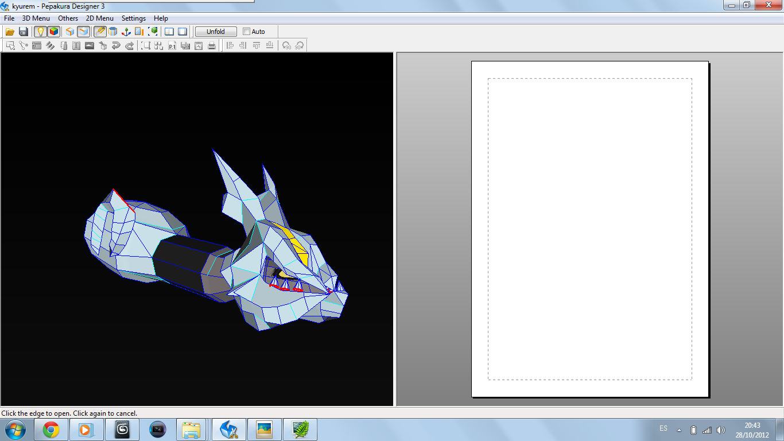
Task: Click the rectangle selection frame icon
Action: (146, 45)
